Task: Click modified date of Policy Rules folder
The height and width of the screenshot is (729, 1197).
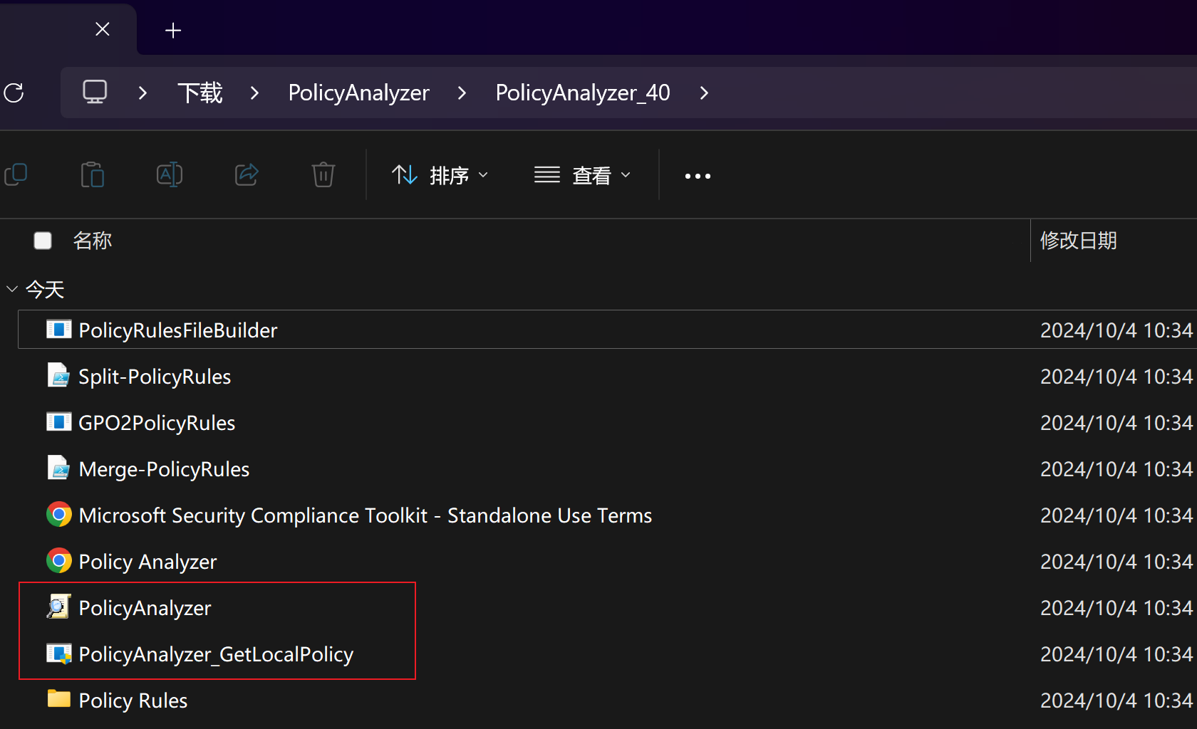Action: [x=1116, y=701]
